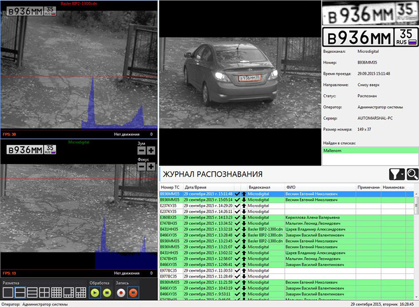Image resolution: width=419 pixels, height=307 pixels.
Task: Decrease zoom with the Зум minus button
Action: tap(141, 150)
